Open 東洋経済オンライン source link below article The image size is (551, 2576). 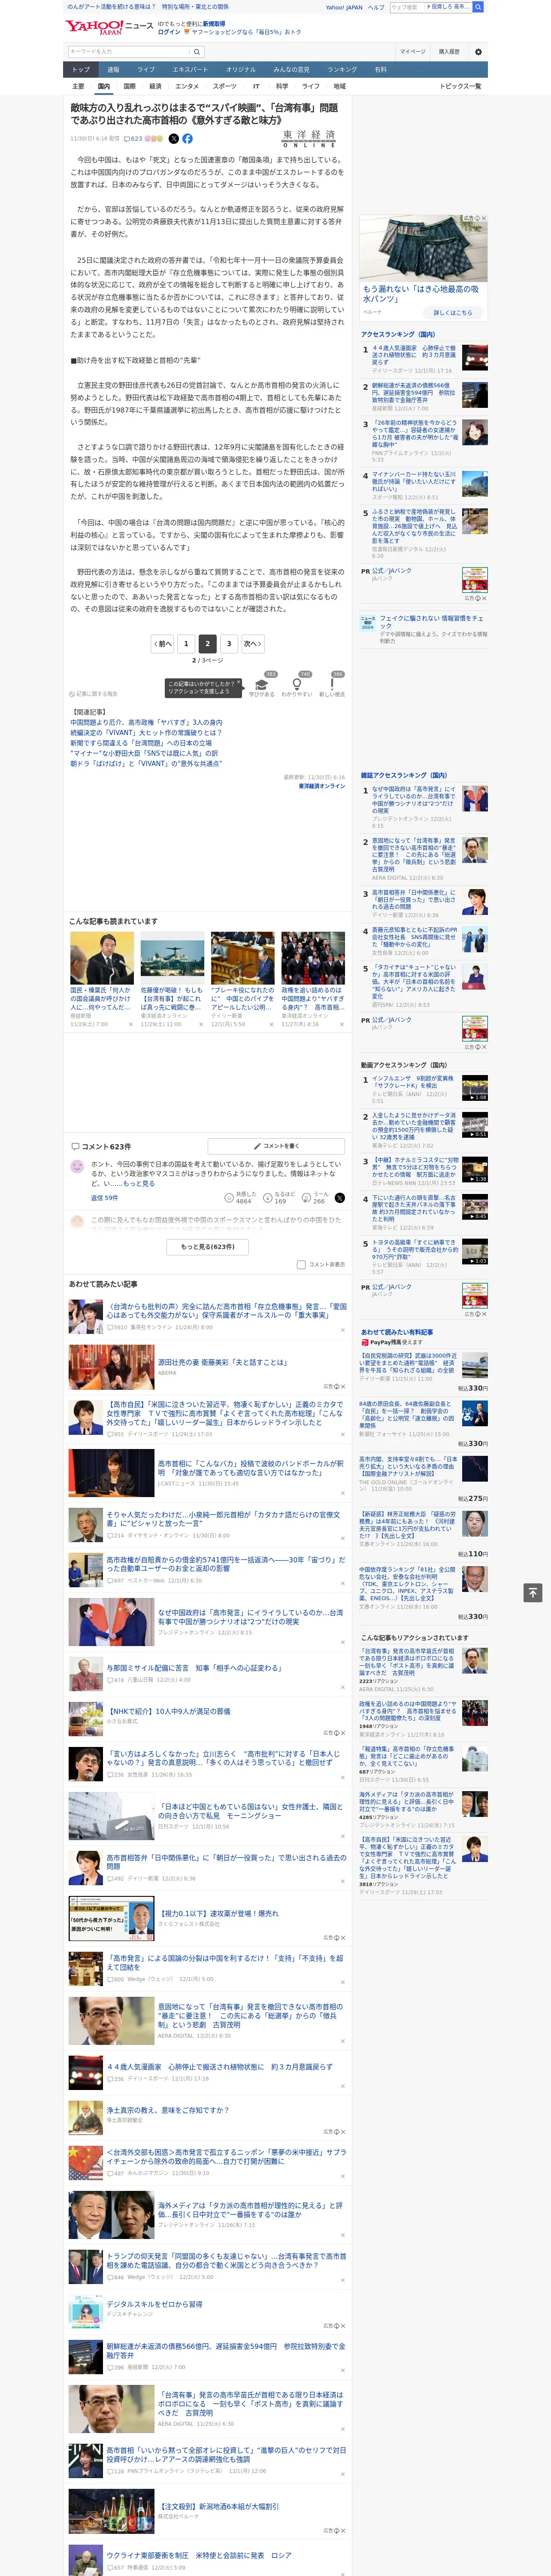click(322, 786)
